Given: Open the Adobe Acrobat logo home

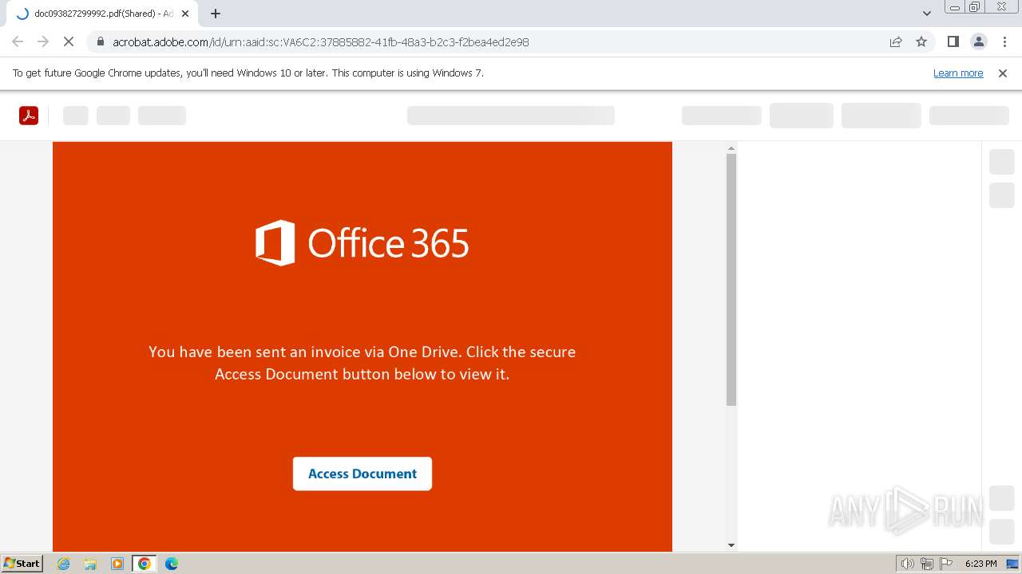Looking at the screenshot, I should pos(29,116).
